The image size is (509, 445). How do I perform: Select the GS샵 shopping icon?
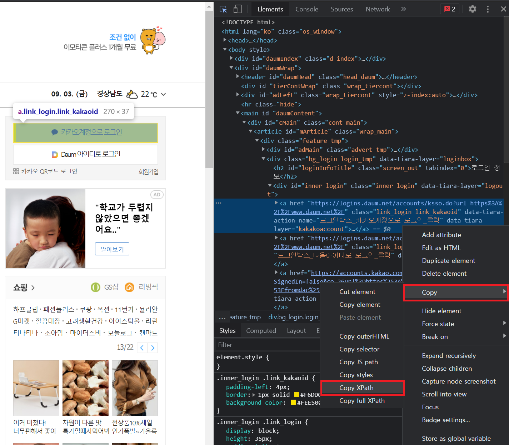(95, 287)
